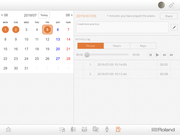180x135 pixels.
Task: Select phrase recorded at 10:14:00
Action: (127, 65)
